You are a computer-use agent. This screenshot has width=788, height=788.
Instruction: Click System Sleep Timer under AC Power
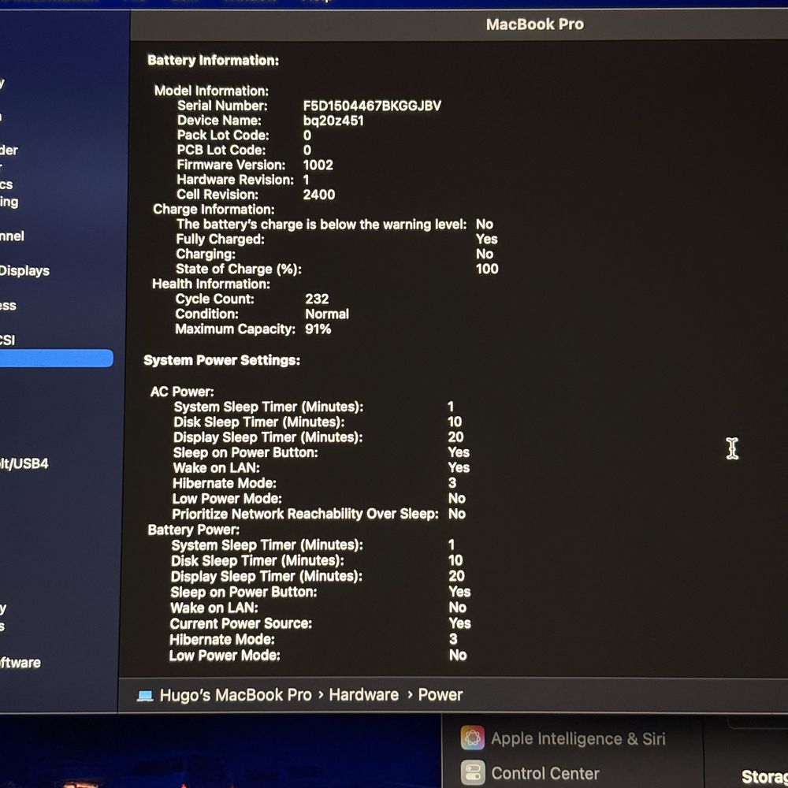269,407
